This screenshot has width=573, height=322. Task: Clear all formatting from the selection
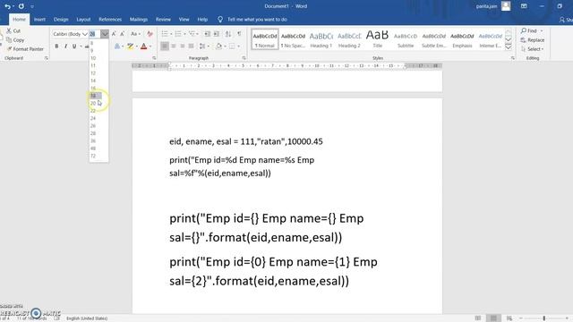click(150, 34)
